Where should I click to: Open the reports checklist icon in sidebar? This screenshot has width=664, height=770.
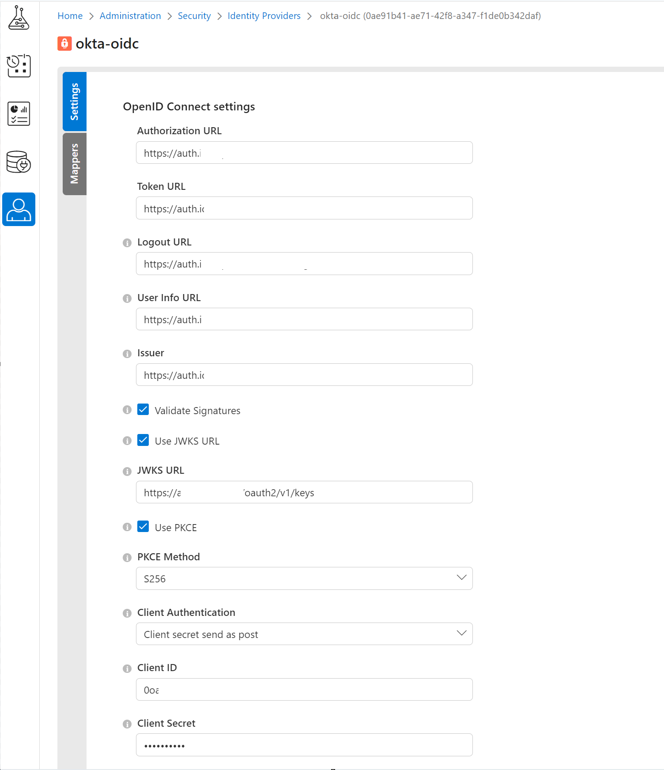click(19, 113)
